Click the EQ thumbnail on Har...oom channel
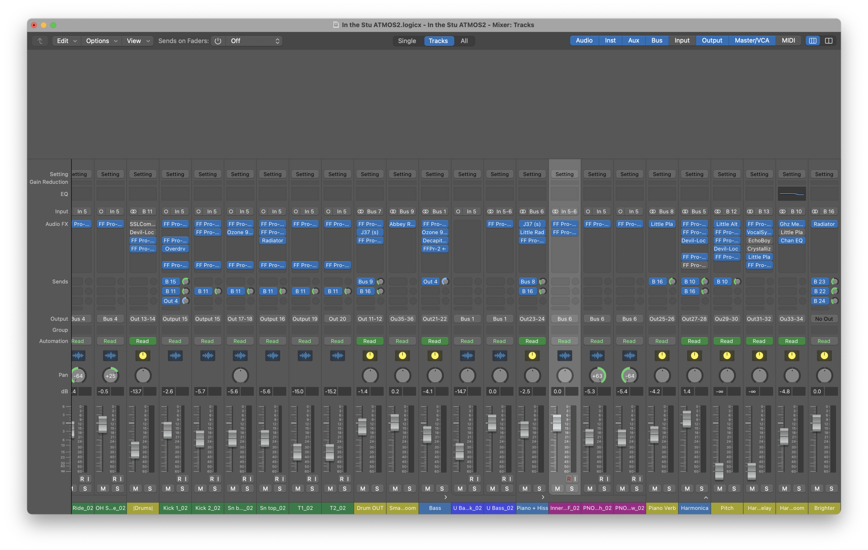Image resolution: width=868 pixels, height=550 pixels. click(x=792, y=194)
